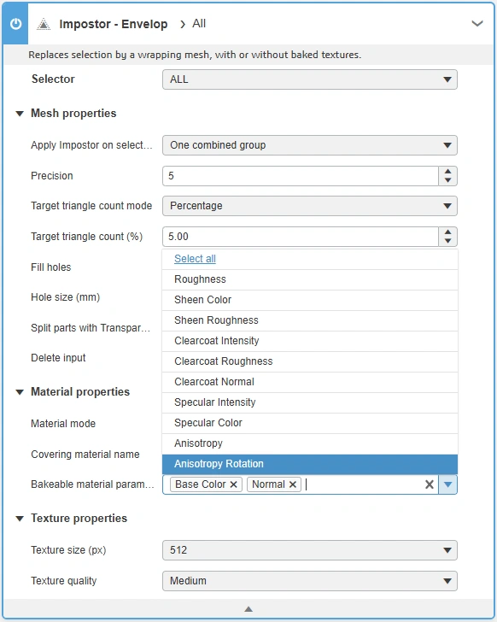Click the Split parts with Transpar... label
Screen dimensions: 497x622
(91, 328)
